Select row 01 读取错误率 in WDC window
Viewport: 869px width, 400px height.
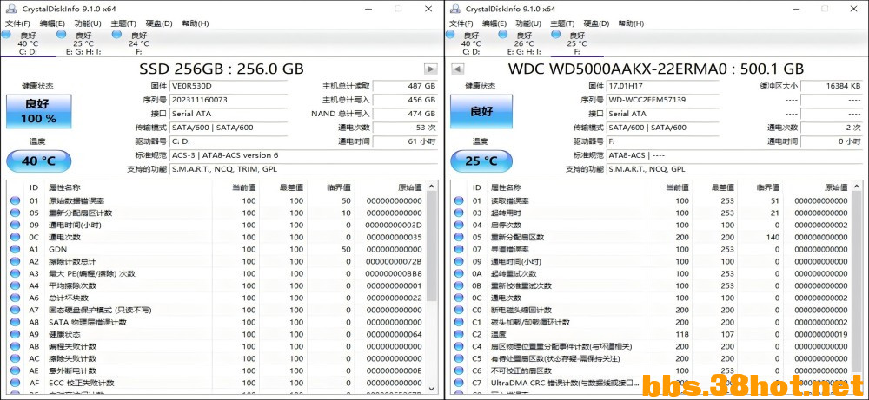[x=651, y=200]
